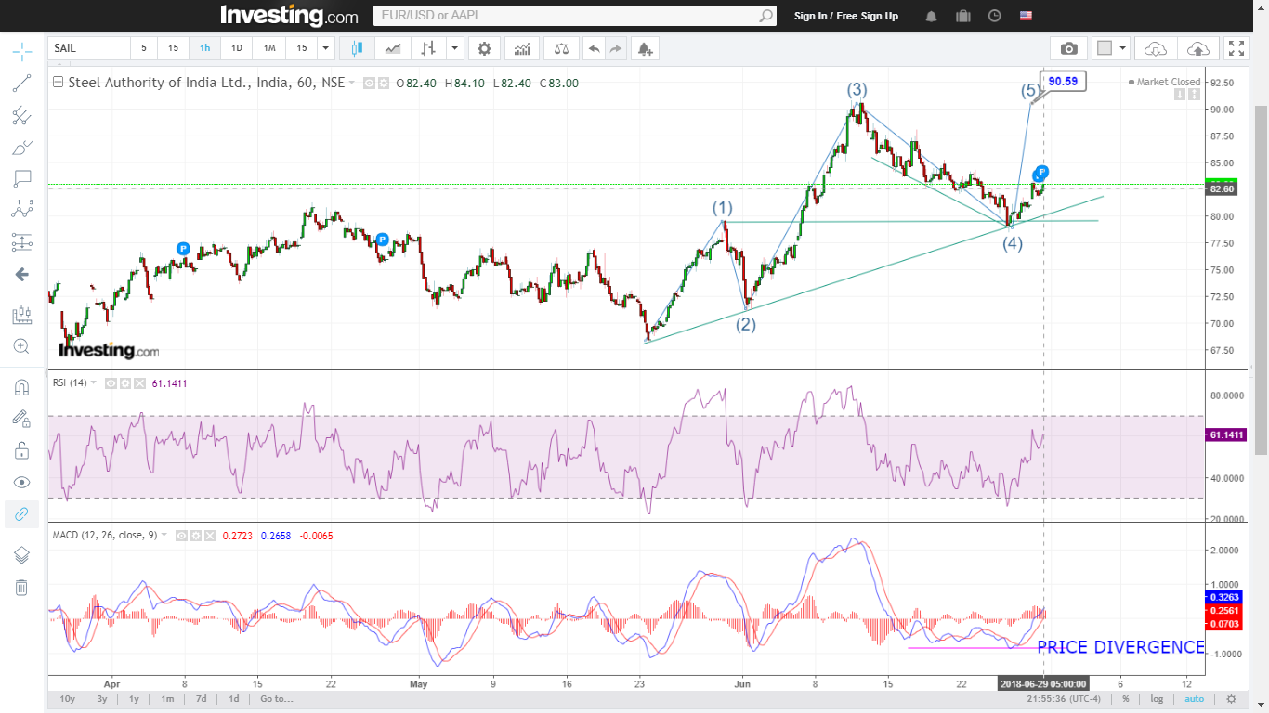Toggle fullscreen chart mode
The height and width of the screenshot is (713, 1269).
click(1236, 48)
